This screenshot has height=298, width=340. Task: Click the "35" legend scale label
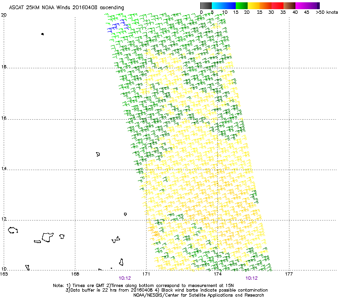283,12
